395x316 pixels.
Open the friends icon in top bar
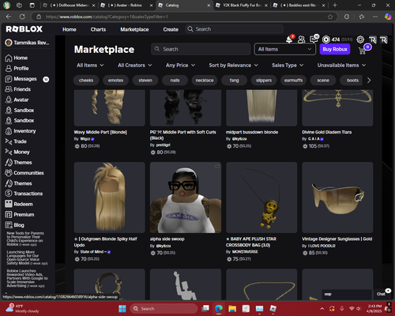[x=301, y=39]
